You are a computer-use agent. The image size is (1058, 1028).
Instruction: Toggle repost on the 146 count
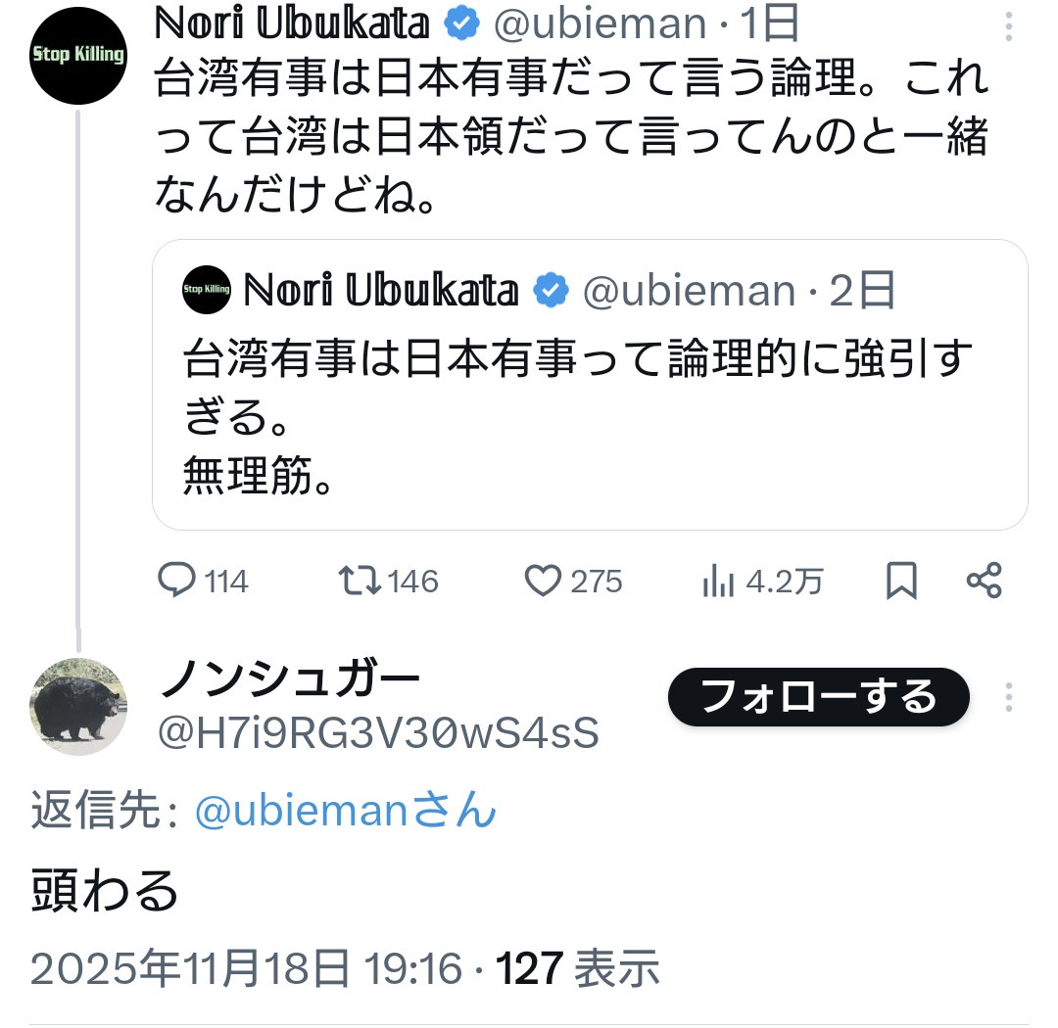click(411, 581)
